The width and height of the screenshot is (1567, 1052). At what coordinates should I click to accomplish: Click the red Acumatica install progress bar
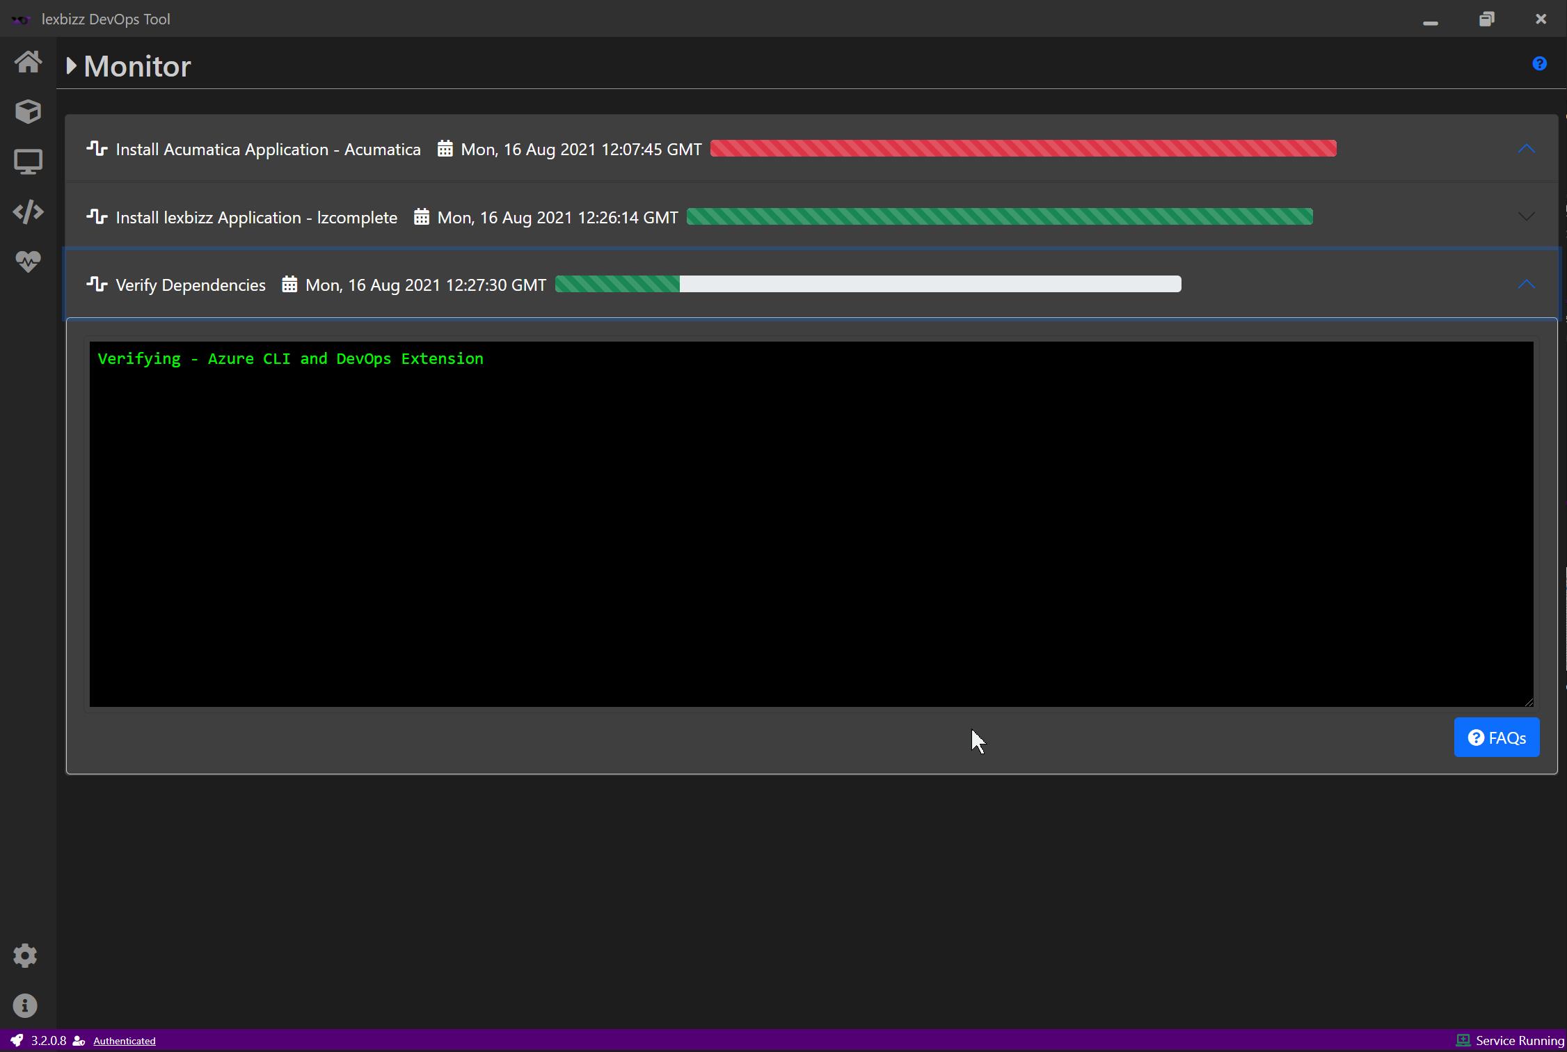[x=1023, y=148]
